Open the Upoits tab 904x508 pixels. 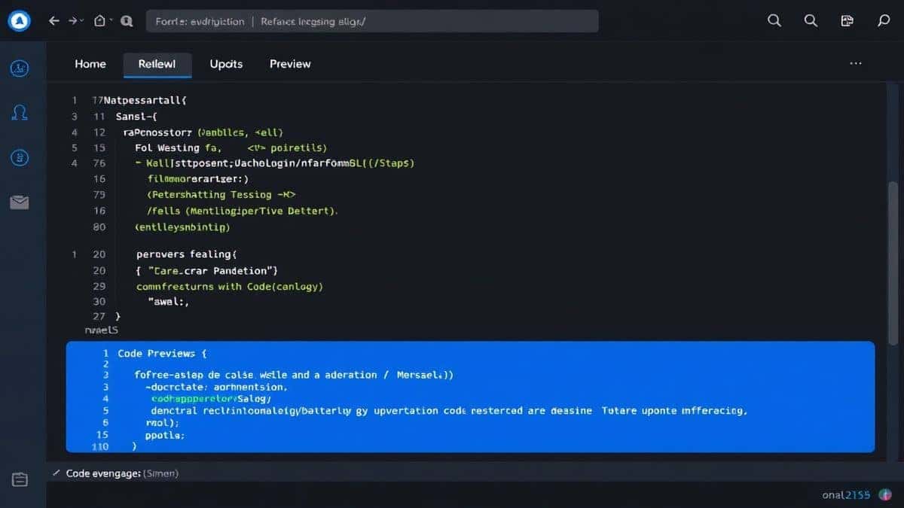point(226,64)
